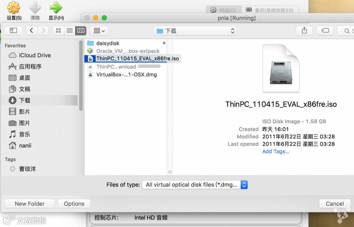Switch to list view
This screenshot has height=227, width=354.
[x=69, y=30]
